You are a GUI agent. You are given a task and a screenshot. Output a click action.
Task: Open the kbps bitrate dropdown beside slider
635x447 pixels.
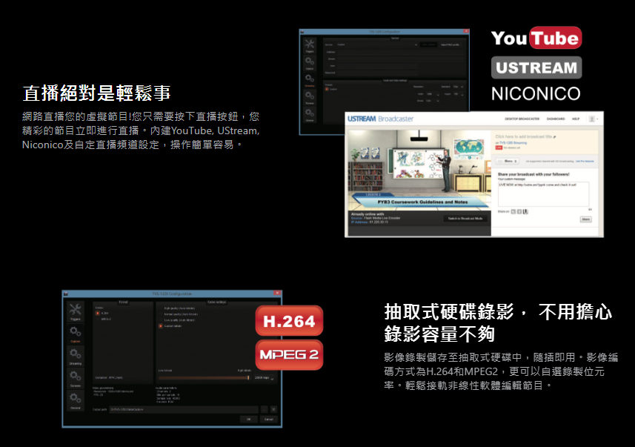264,378
